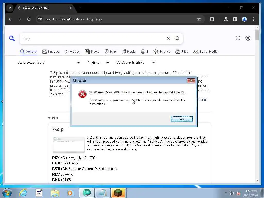
Task: Open Chrome Labs flask icon
Action: click(226, 19)
